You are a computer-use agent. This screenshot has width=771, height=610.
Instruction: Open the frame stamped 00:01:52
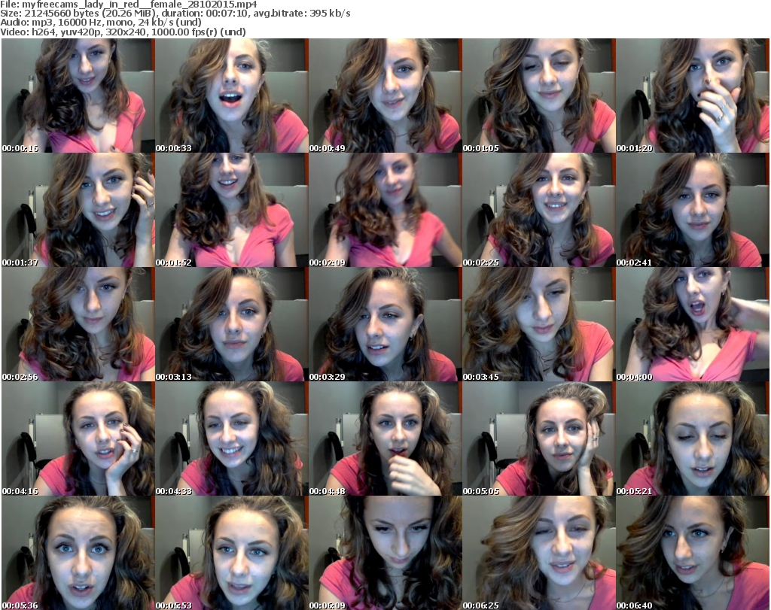pos(232,210)
